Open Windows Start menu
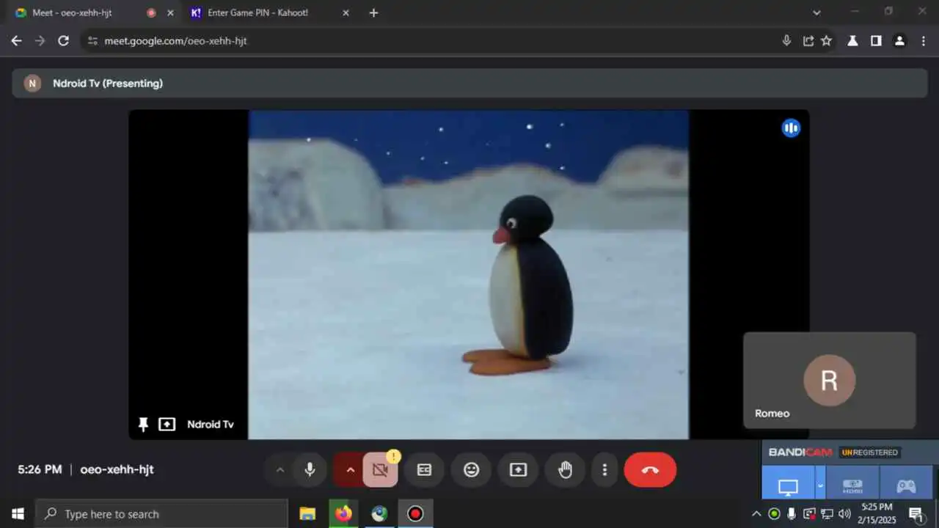The width and height of the screenshot is (939, 528). tap(18, 514)
